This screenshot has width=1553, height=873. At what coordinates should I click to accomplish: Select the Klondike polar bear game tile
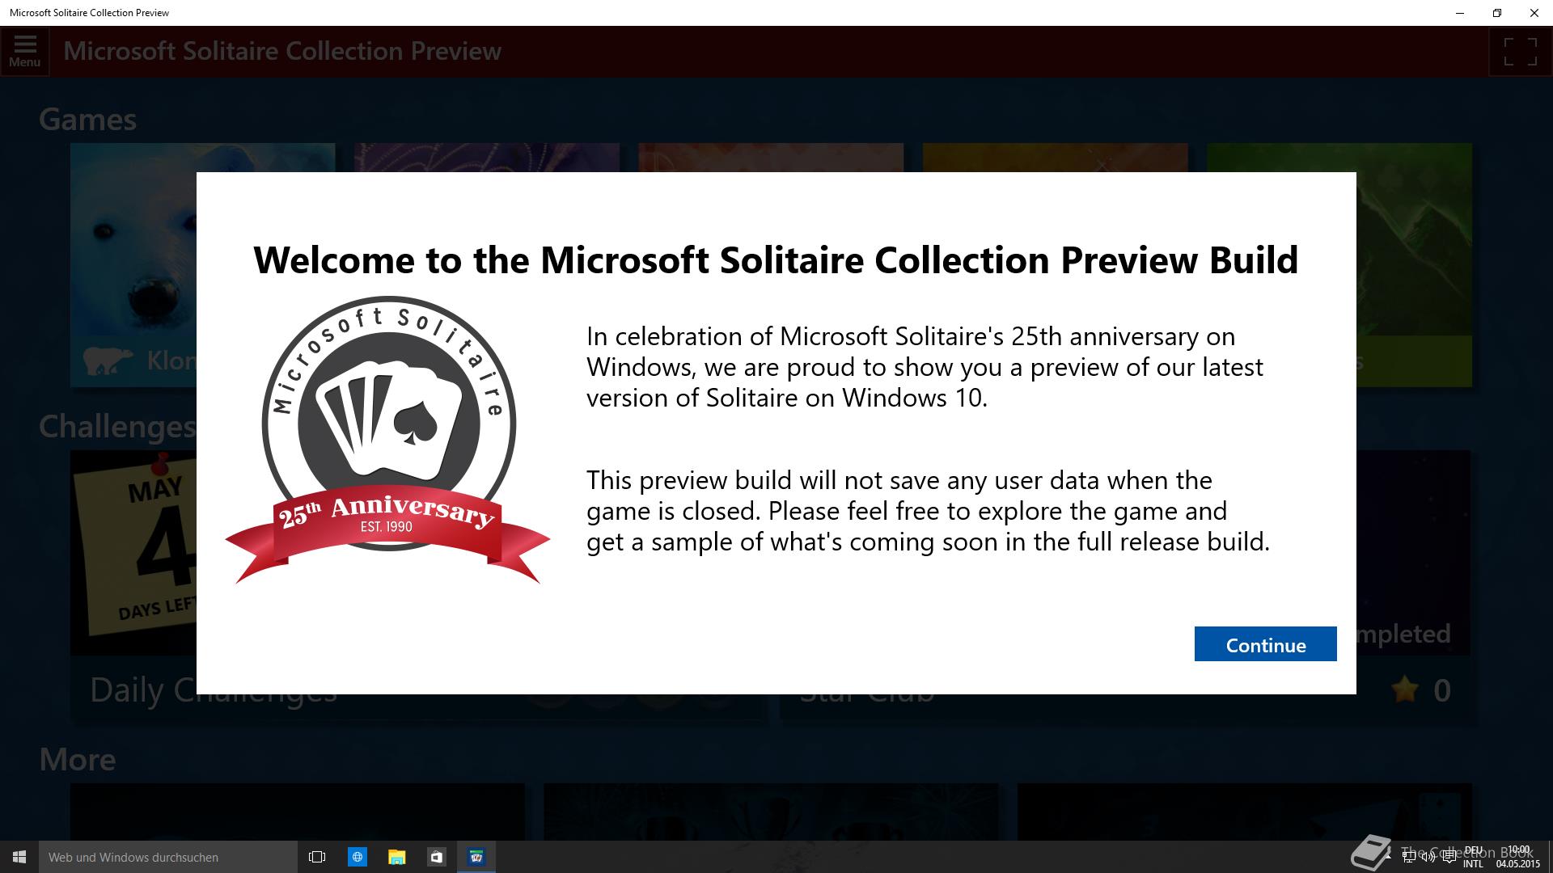point(133,265)
